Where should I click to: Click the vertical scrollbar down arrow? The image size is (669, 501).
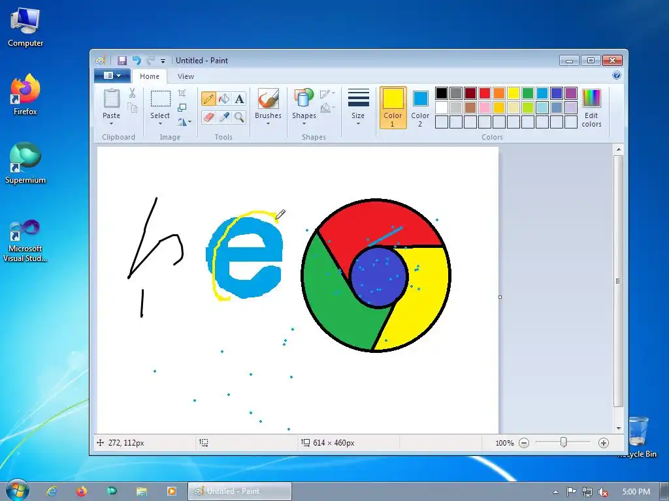(x=619, y=429)
